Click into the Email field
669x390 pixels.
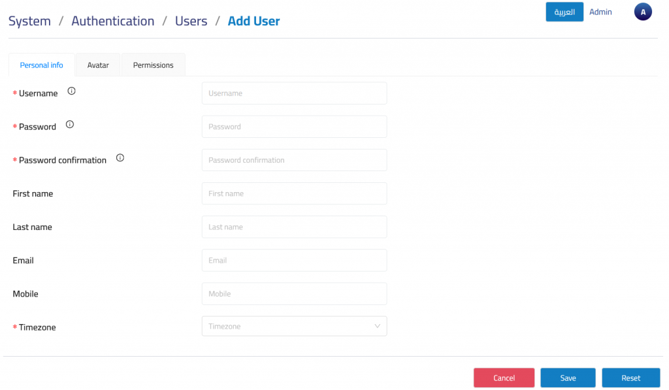pyautogui.click(x=294, y=260)
